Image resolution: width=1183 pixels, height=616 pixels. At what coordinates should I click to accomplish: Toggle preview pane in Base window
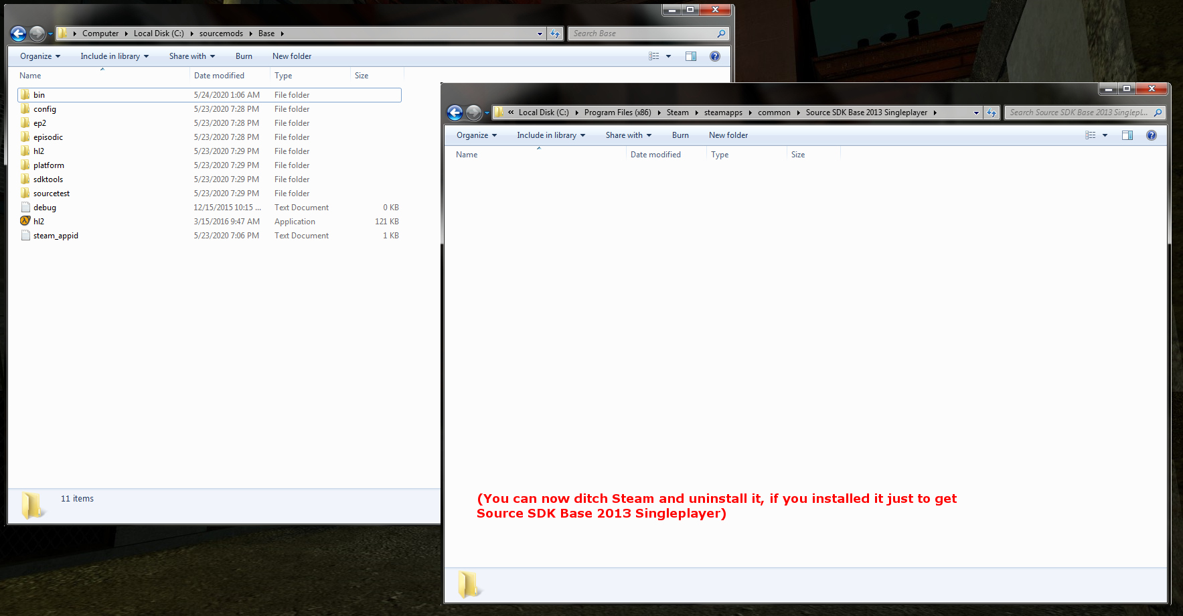pos(691,56)
